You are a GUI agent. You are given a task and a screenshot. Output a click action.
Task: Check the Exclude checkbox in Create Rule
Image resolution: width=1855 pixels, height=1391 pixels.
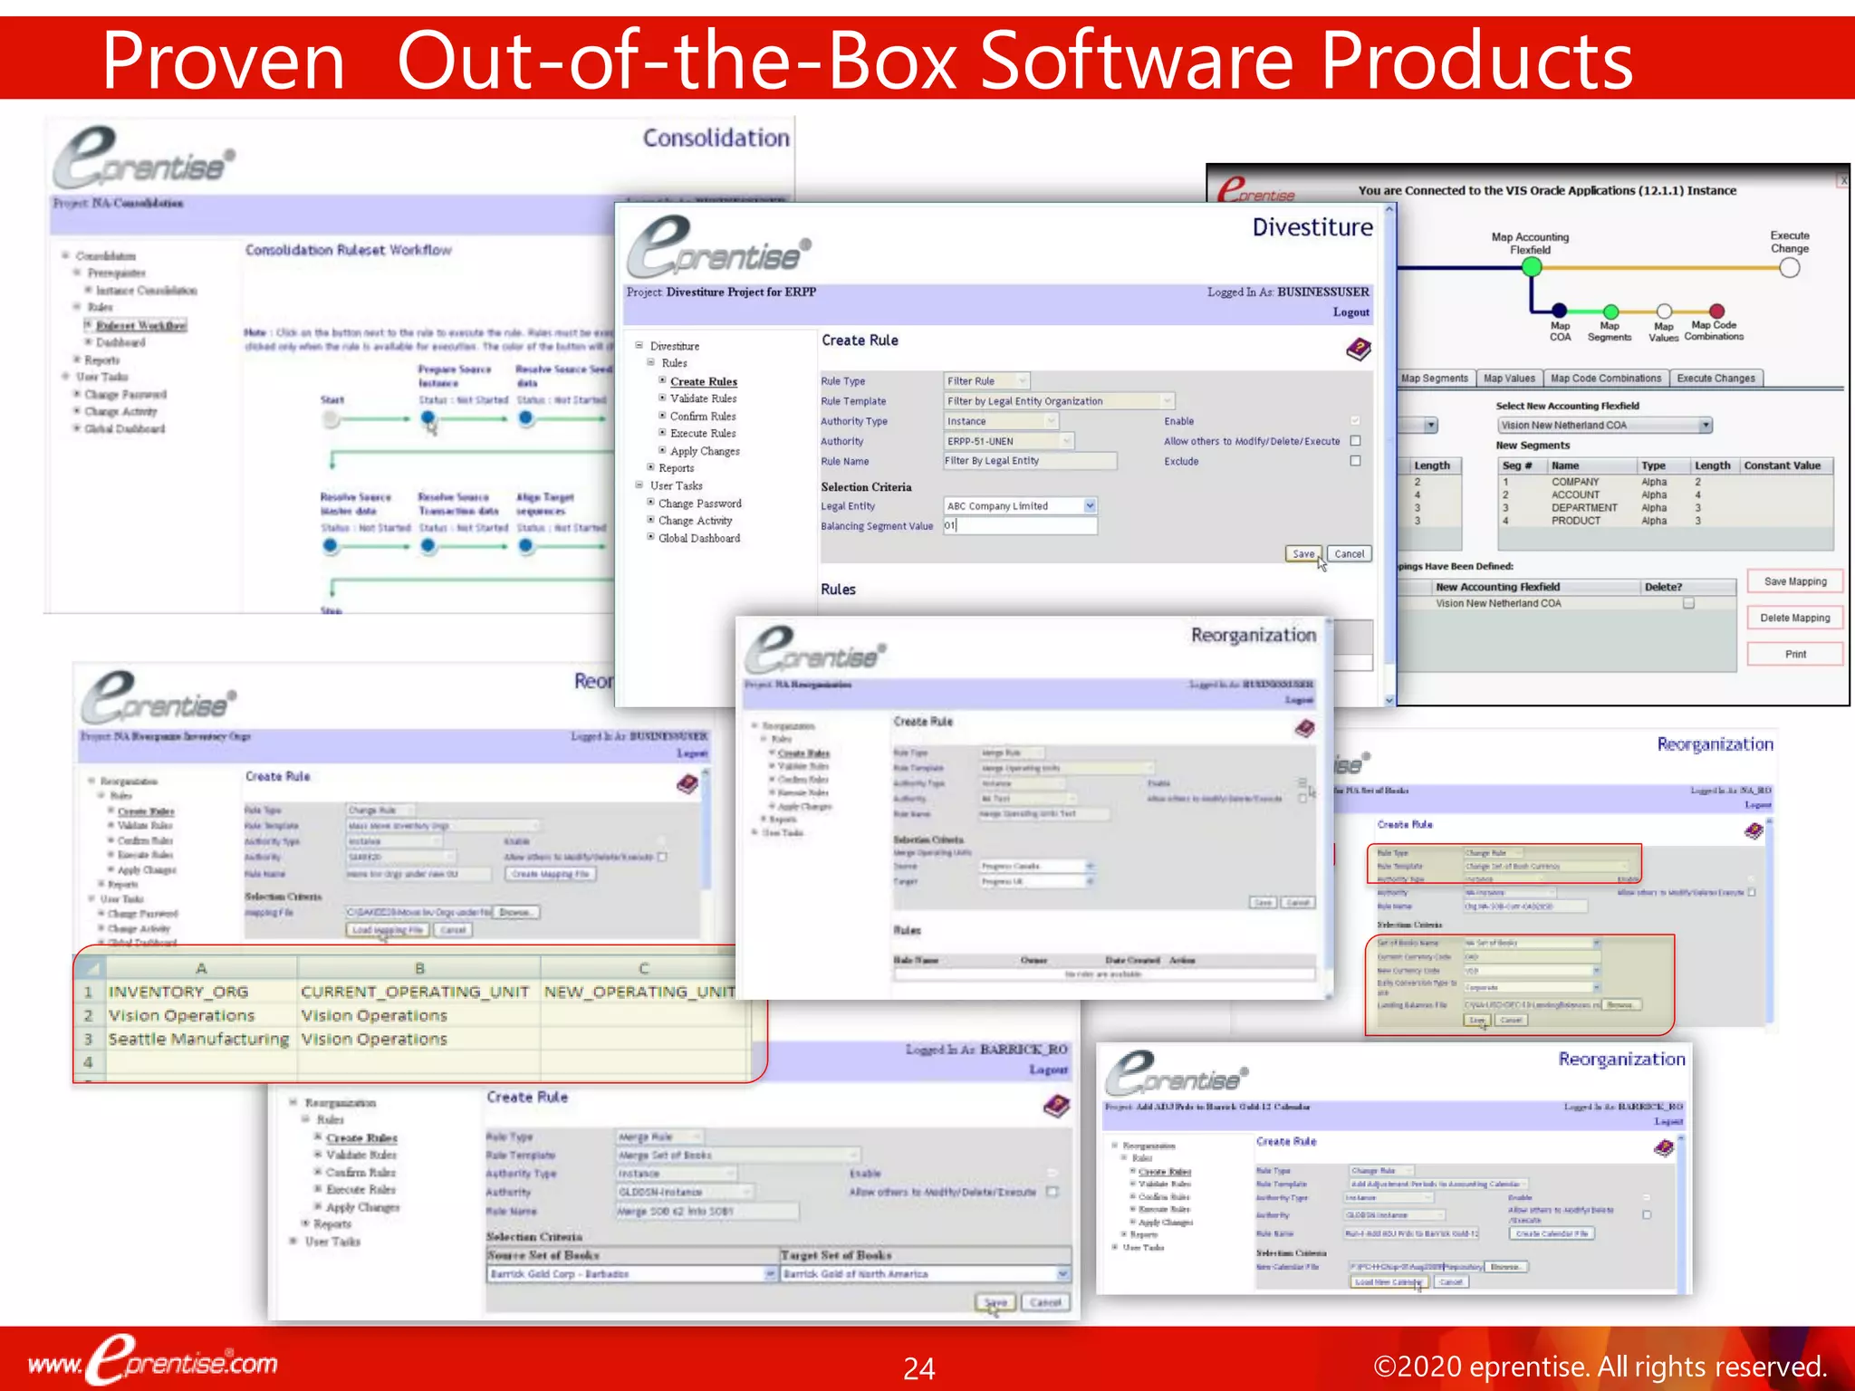click(x=1355, y=461)
